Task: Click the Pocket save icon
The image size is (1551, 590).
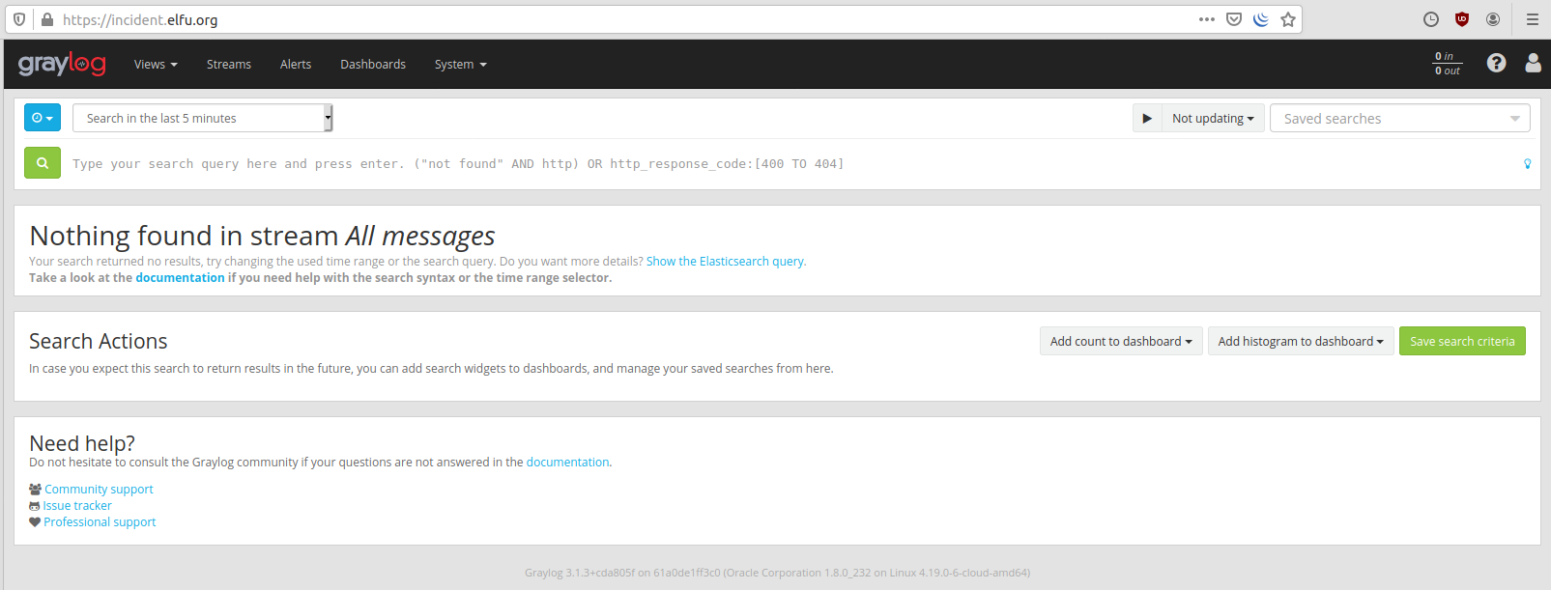Action: pos(1234,19)
